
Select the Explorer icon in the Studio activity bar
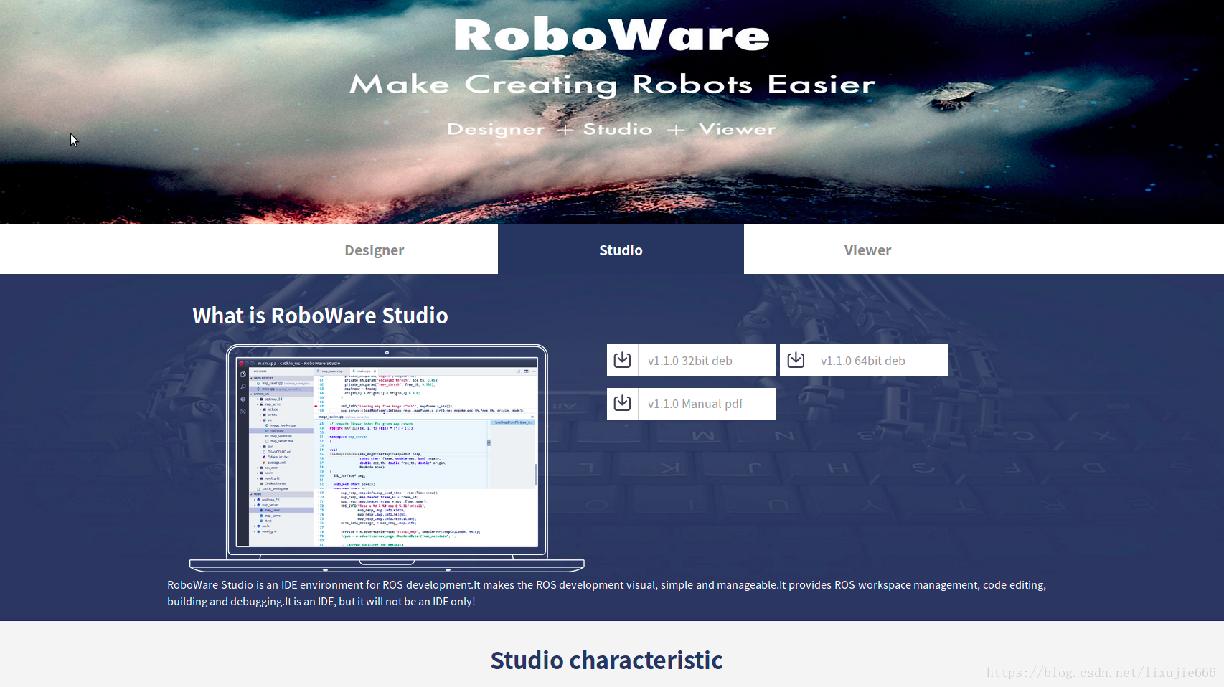[243, 375]
